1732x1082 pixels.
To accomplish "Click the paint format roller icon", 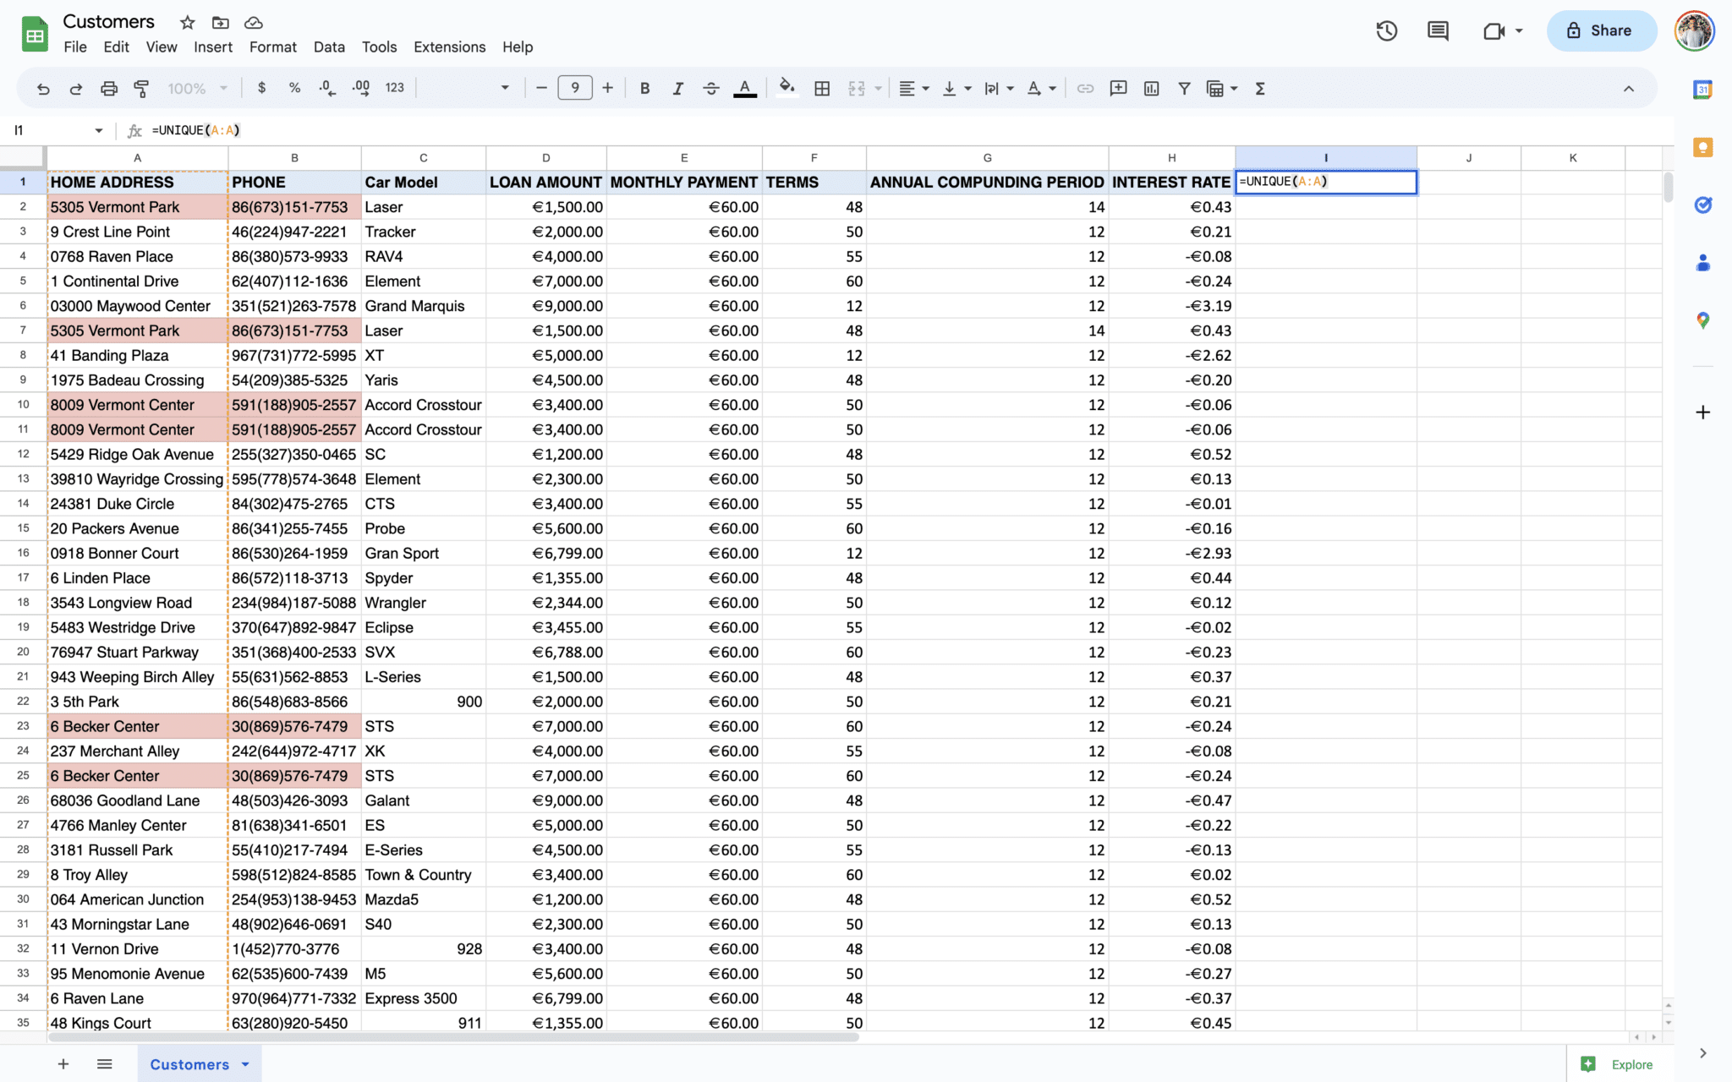I will point(141,88).
